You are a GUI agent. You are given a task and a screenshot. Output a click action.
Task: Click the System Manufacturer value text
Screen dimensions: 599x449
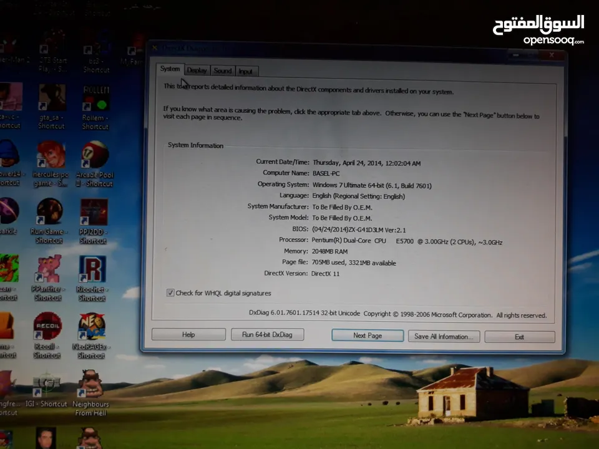pos(343,207)
